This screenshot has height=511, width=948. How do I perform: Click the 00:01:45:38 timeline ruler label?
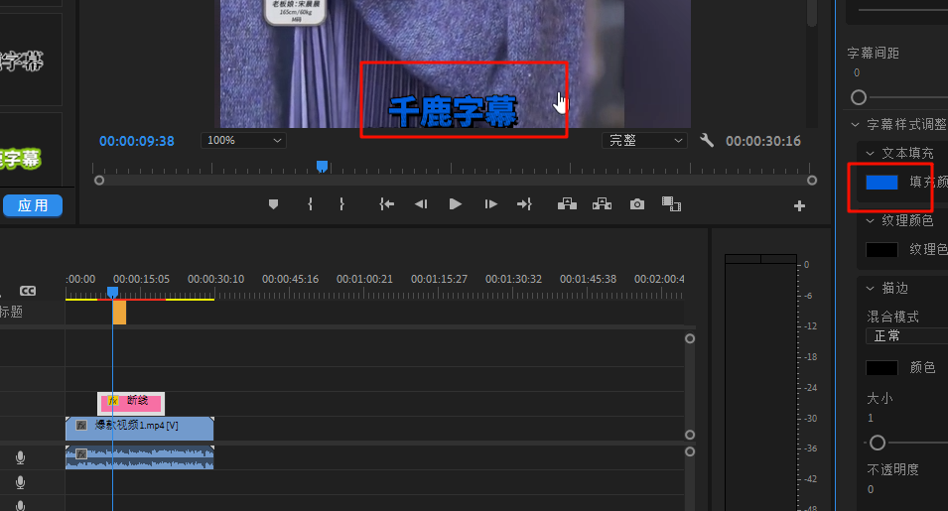(x=588, y=279)
